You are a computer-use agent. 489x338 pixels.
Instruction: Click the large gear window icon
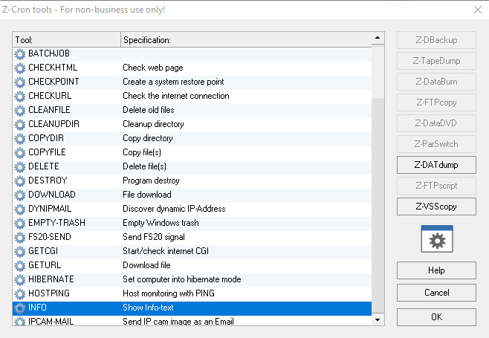437,239
